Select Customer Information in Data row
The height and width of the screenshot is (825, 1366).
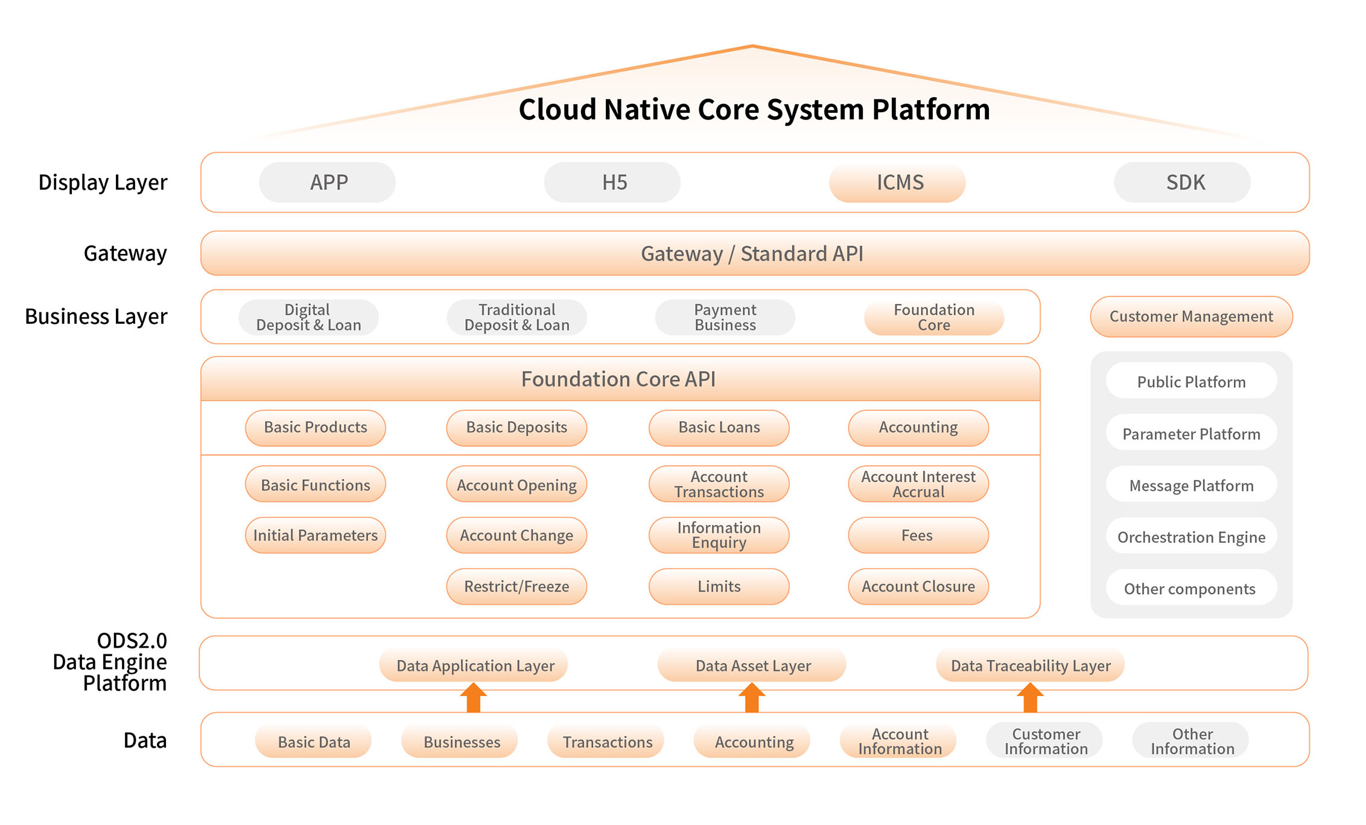click(1045, 741)
